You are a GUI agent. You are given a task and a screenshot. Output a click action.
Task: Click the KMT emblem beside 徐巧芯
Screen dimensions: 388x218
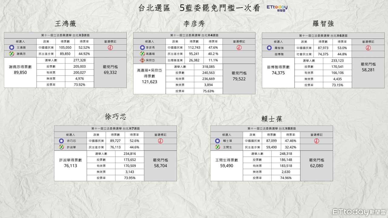tap(61, 141)
